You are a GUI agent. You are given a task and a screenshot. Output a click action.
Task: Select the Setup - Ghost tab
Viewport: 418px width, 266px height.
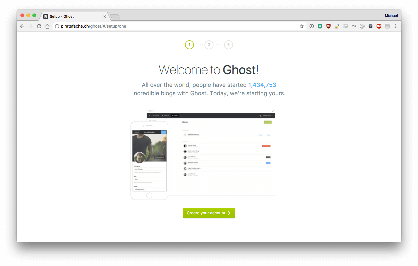coord(74,17)
